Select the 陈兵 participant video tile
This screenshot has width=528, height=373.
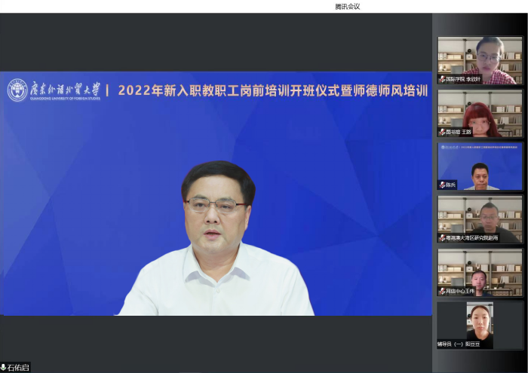pos(480,166)
